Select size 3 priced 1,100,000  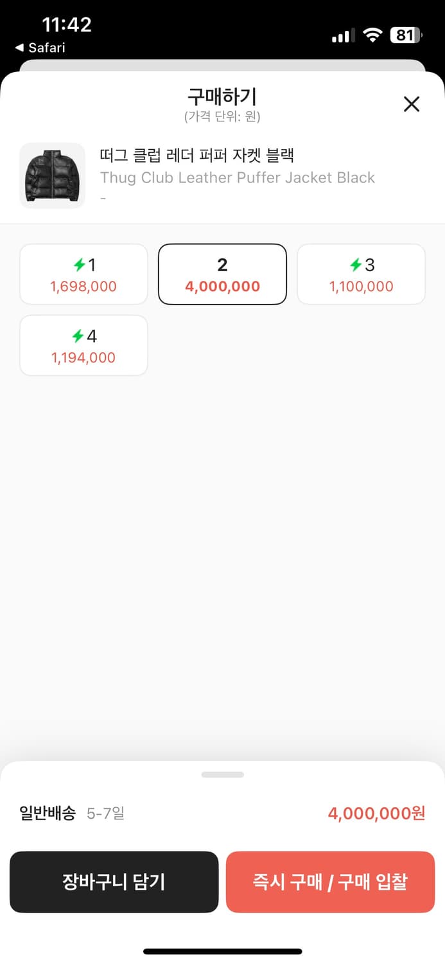[x=361, y=274]
